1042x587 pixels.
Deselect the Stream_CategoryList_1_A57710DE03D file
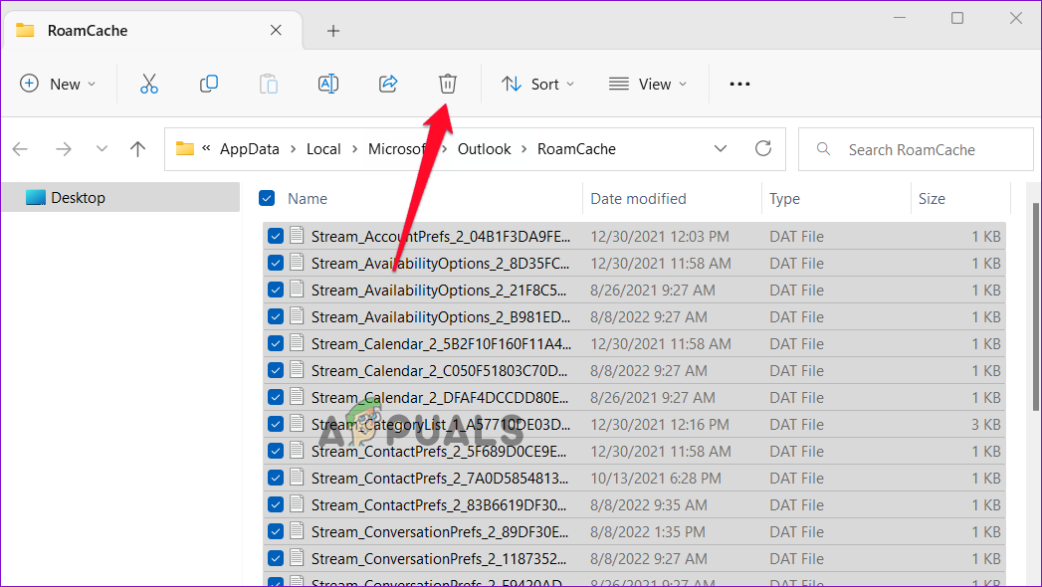click(276, 424)
